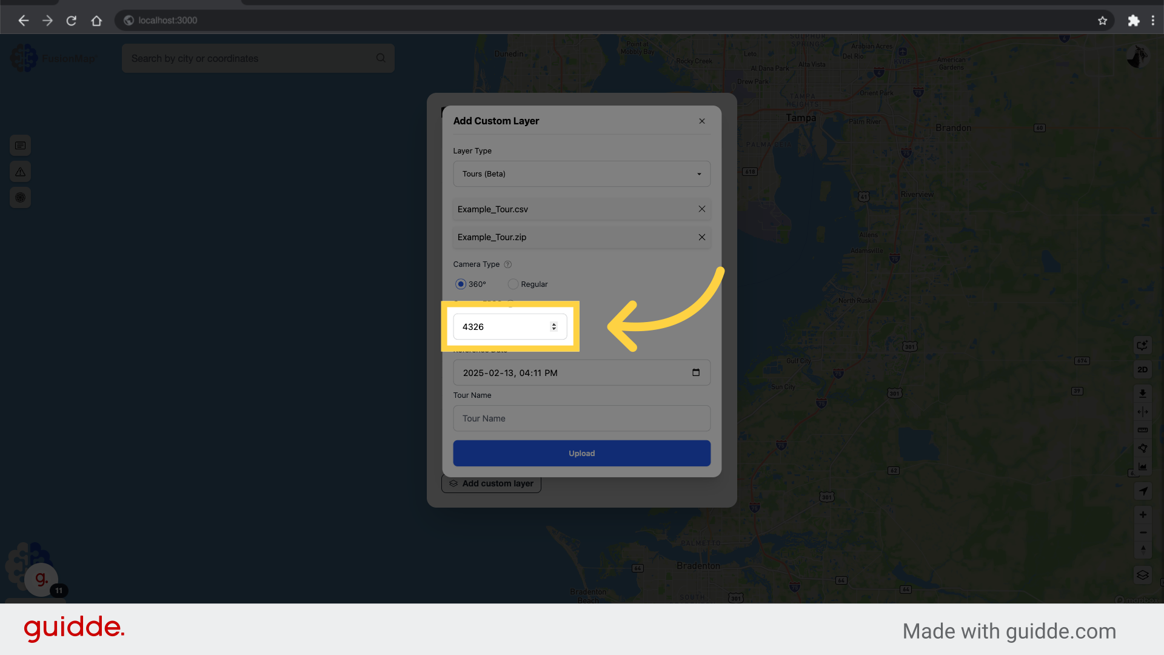Remove the Example_Tour.csv file
This screenshot has height=655, width=1164.
pos(701,209)
